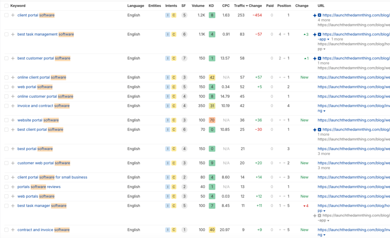Click the plus icon beside 'web portal software'

[13, 87]
